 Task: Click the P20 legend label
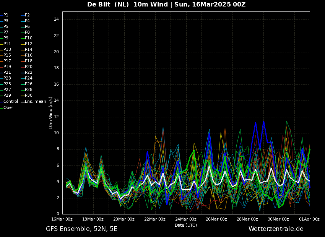click(29, 67)
